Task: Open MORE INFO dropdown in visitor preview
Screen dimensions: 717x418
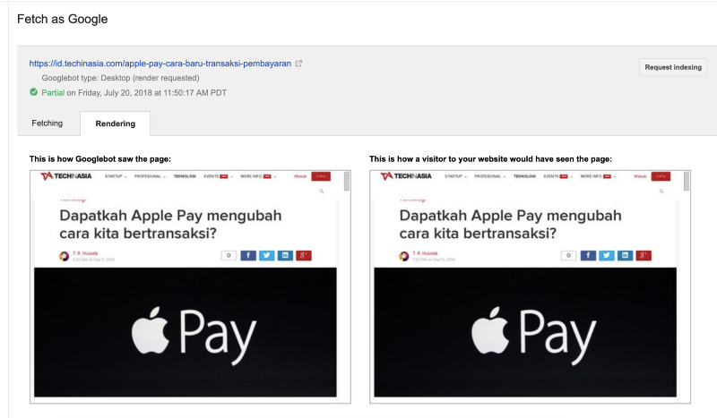Action: [598, 176]
